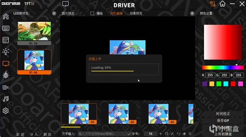Select the 34-frame jungle animation thumbnail
246x137 pixels.
click(34, 33)
